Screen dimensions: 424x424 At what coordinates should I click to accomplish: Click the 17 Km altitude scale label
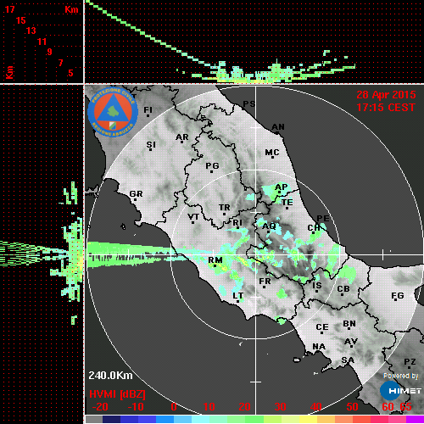9,9
